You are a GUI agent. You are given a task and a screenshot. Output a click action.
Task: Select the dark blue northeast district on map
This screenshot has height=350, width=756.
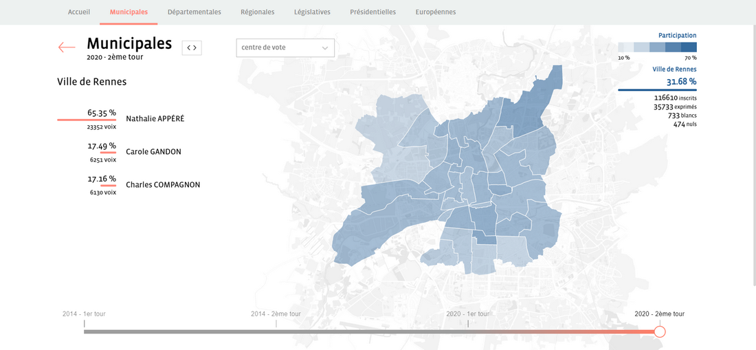point(531,109)
